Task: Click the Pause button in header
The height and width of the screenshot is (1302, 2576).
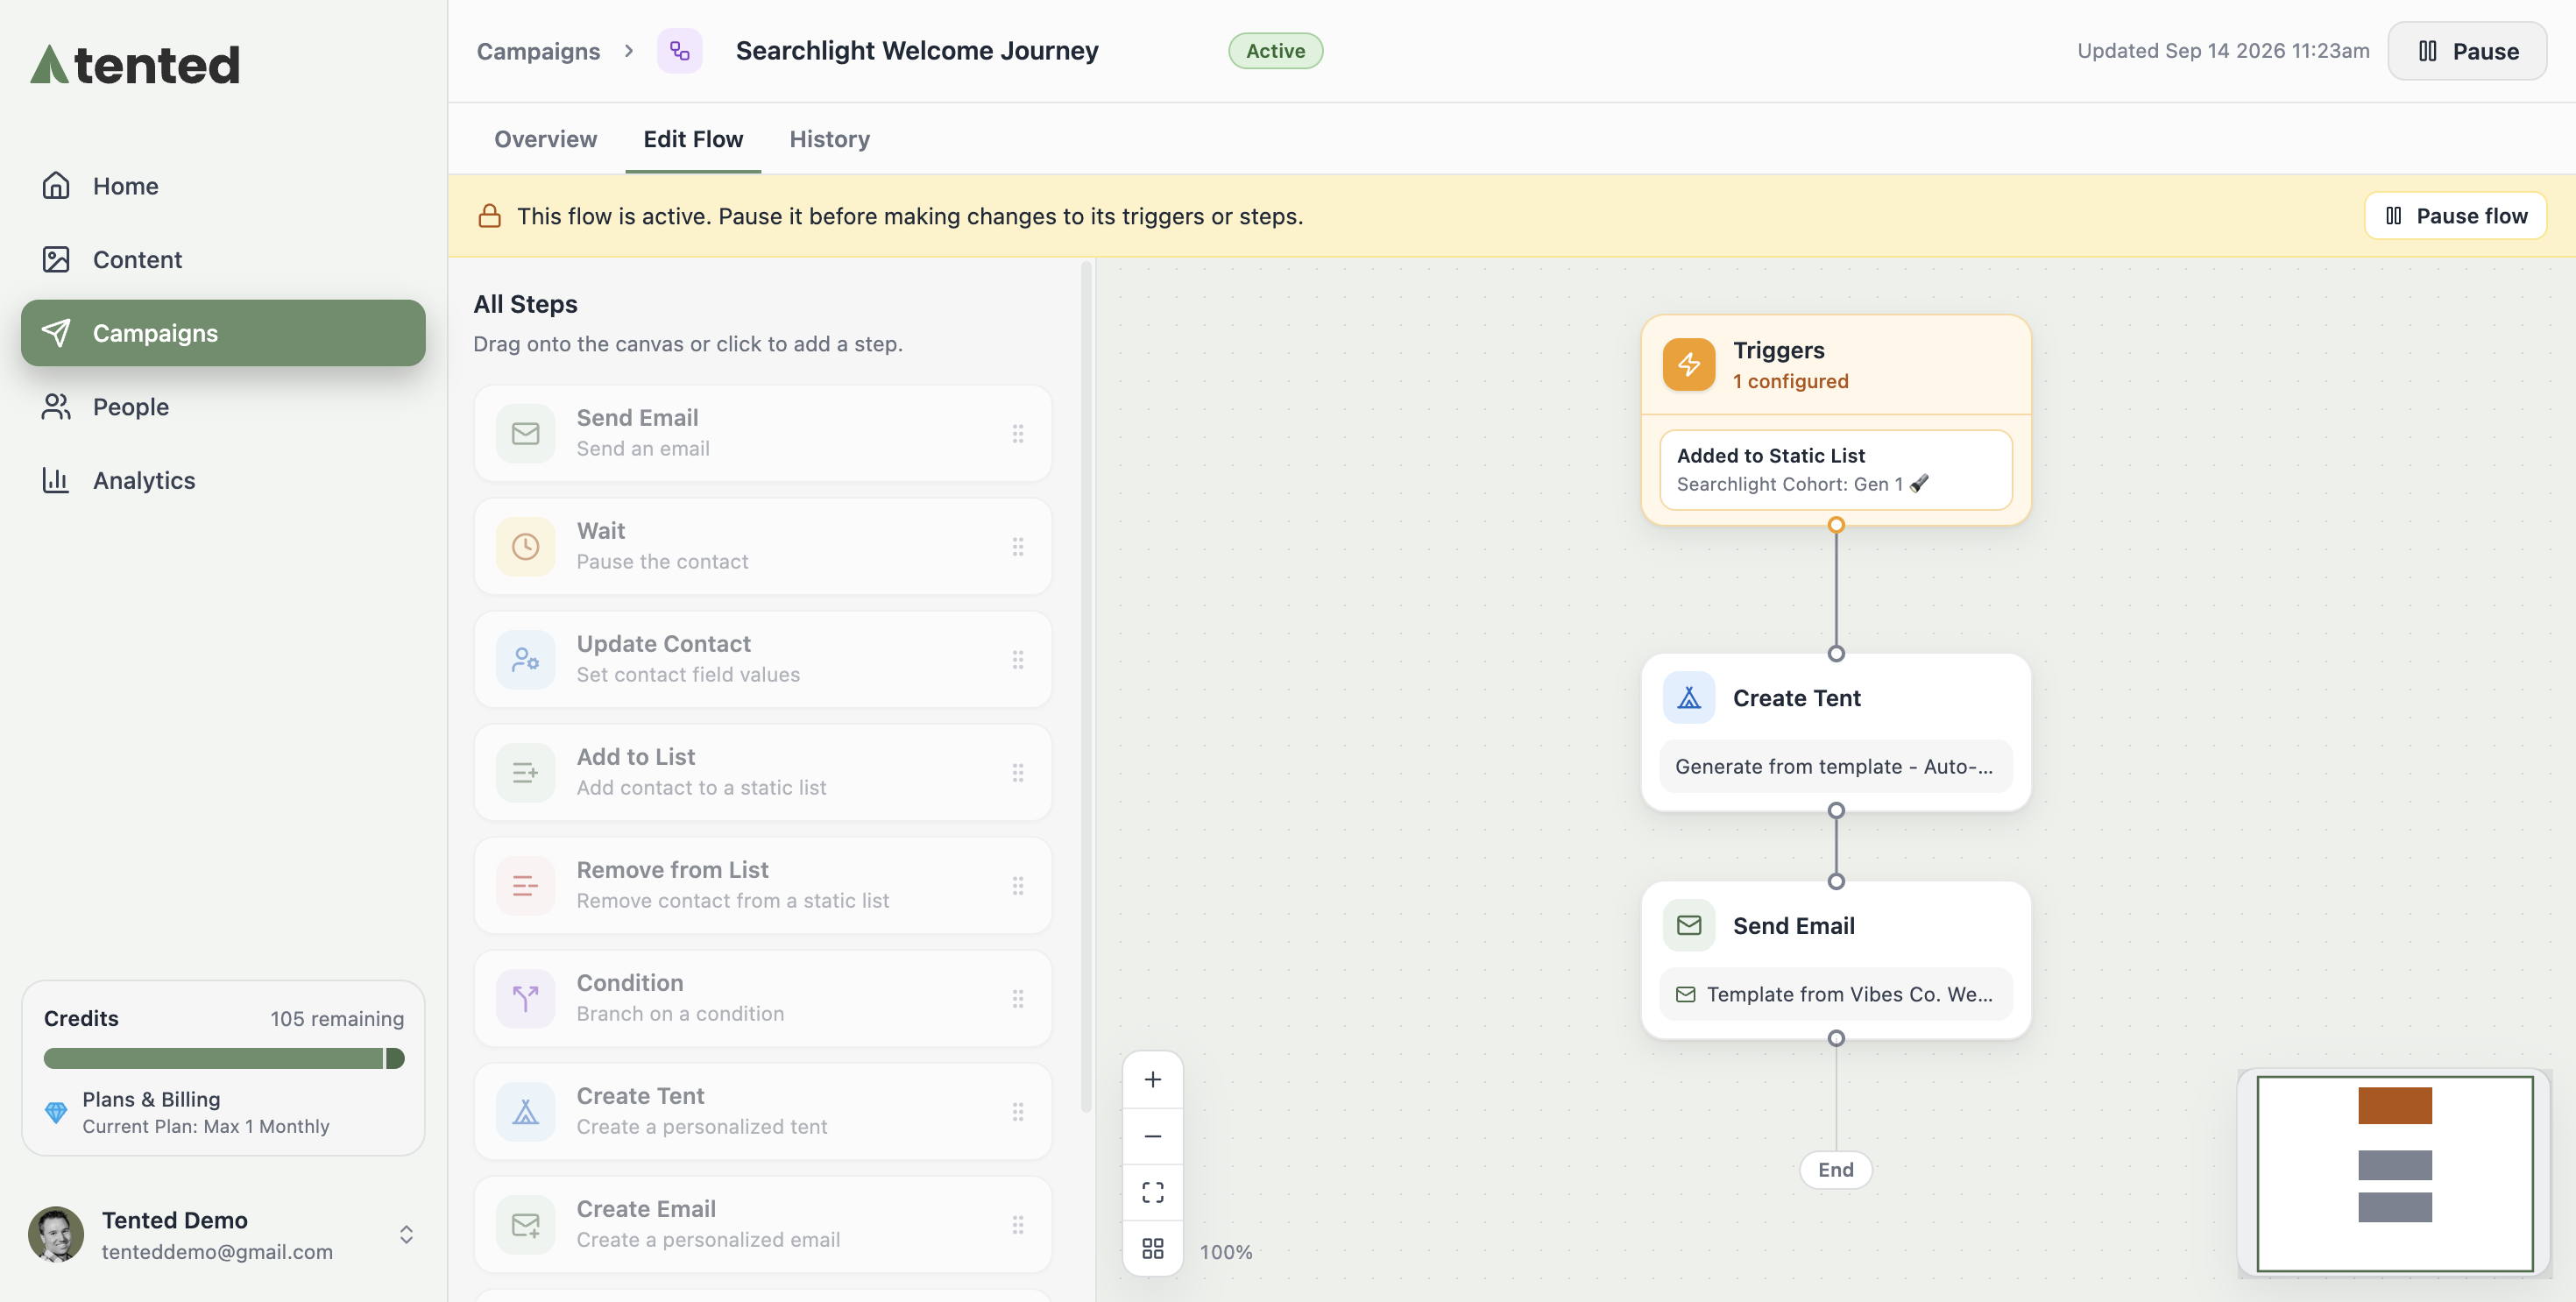Action: point(2466,50)
